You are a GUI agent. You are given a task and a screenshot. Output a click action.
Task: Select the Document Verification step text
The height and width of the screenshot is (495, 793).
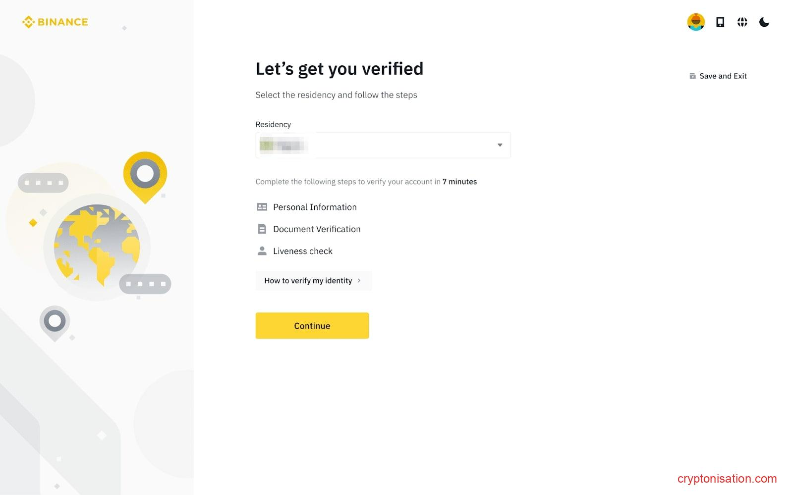click(x=317, y=229)
